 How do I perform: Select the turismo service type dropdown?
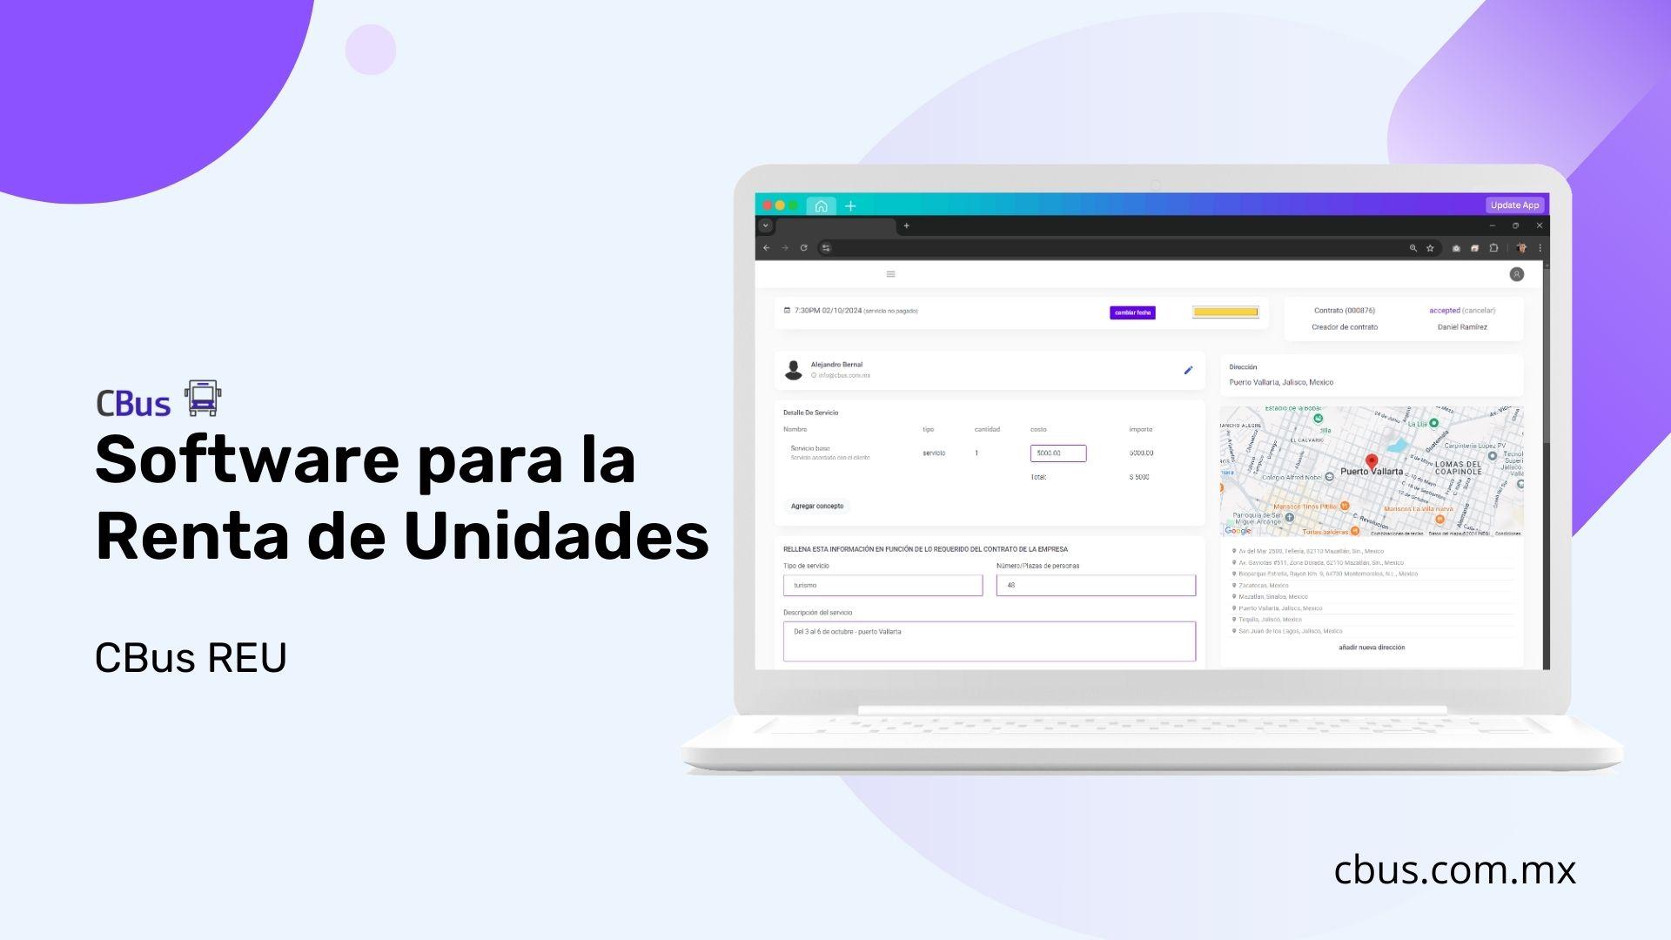pyautogui.click(x=883, y=584)
